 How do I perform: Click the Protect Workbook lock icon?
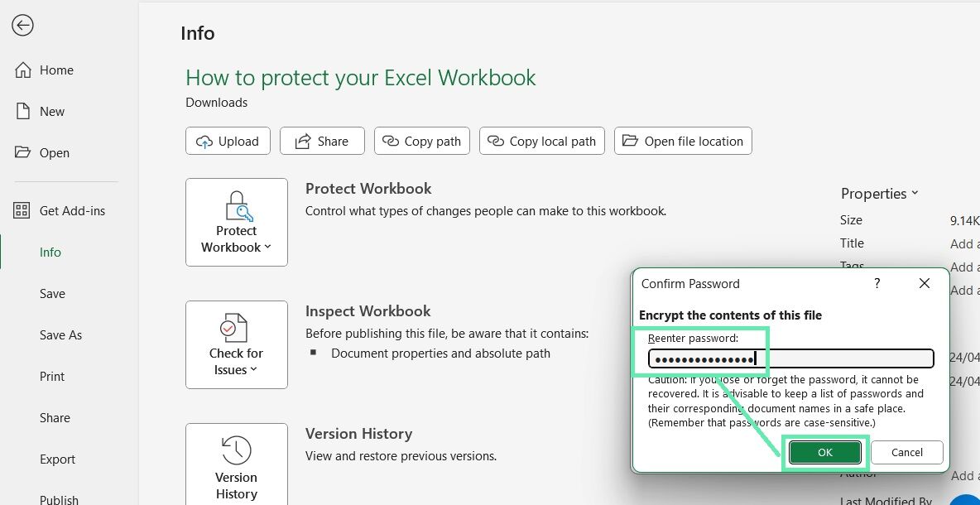pos(238,206)
